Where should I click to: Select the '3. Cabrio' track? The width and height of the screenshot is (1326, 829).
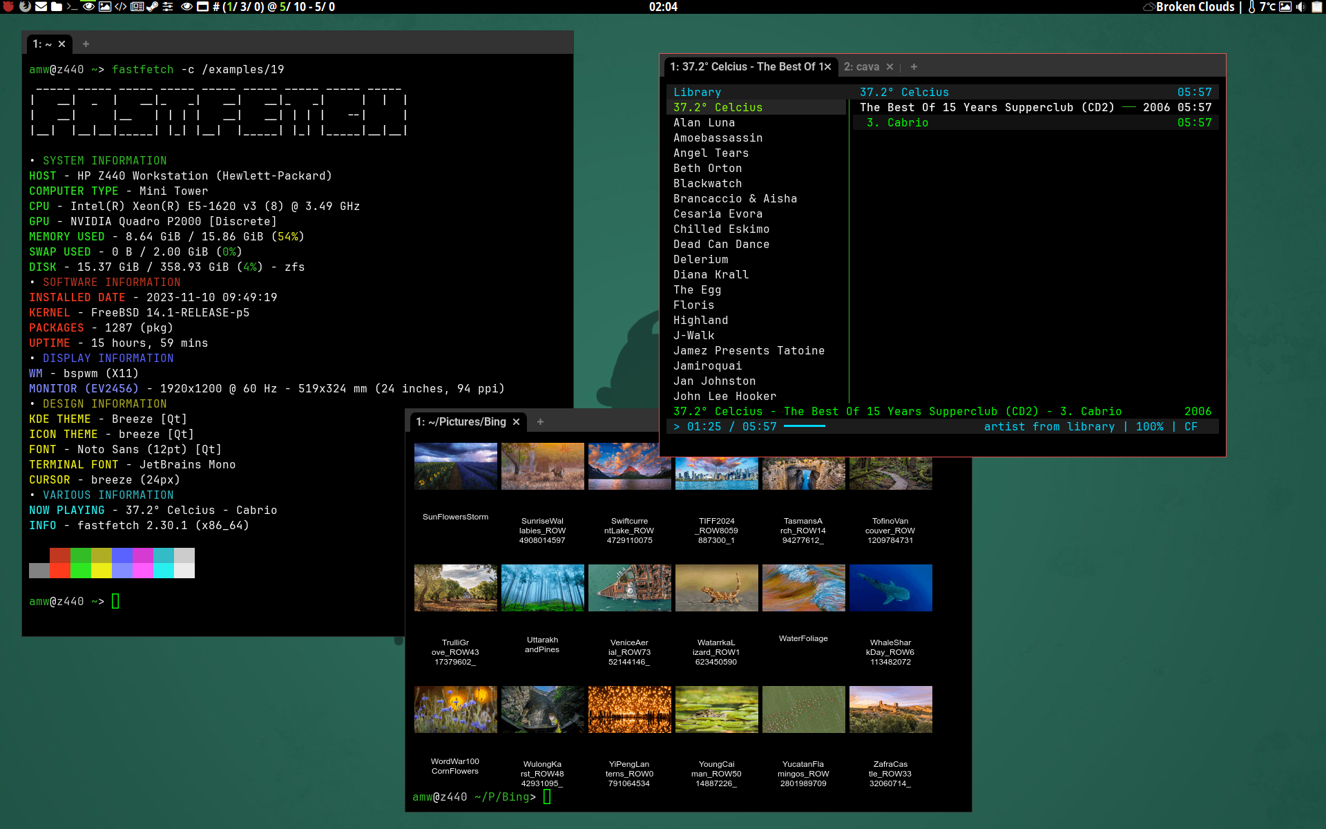coord(1036,122)
